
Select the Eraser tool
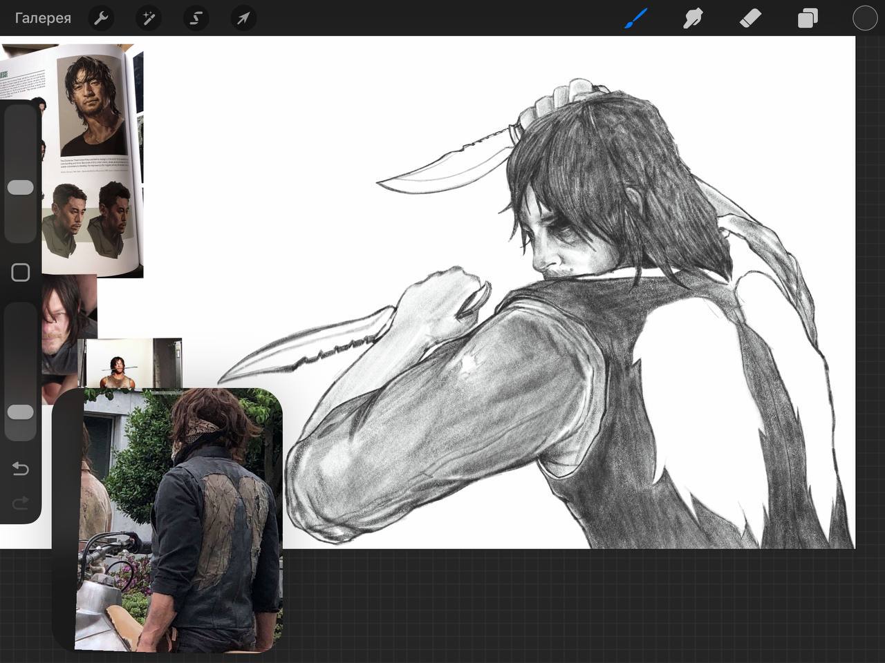750,19
